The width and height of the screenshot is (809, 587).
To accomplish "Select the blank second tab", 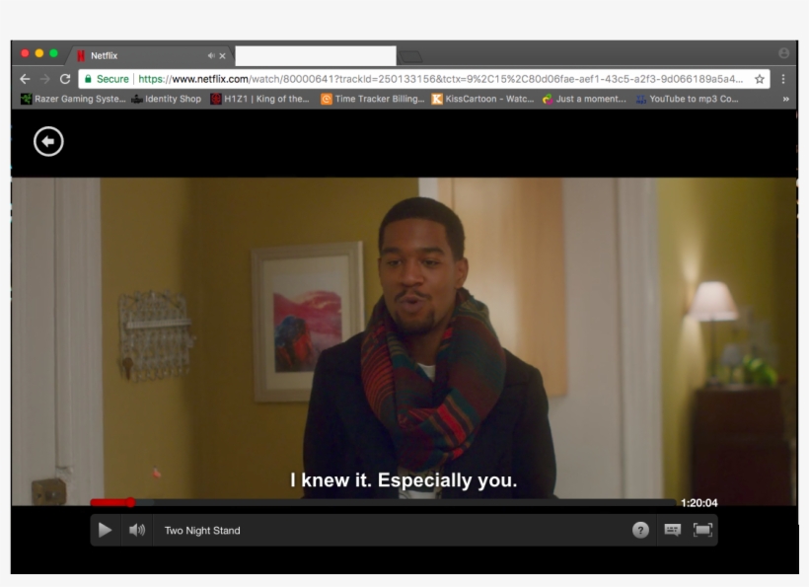I will 316,55.
